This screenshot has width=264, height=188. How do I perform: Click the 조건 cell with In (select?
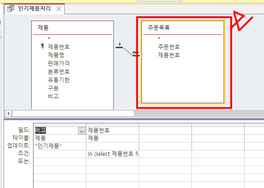click(x=112, y=154)
